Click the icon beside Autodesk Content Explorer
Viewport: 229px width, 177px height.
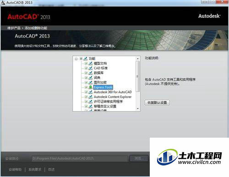click(x=91, y=97)
